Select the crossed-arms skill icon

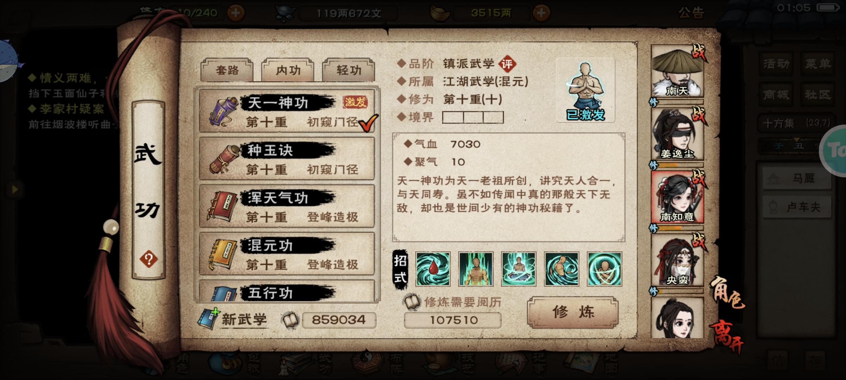(x=604, y=269)
